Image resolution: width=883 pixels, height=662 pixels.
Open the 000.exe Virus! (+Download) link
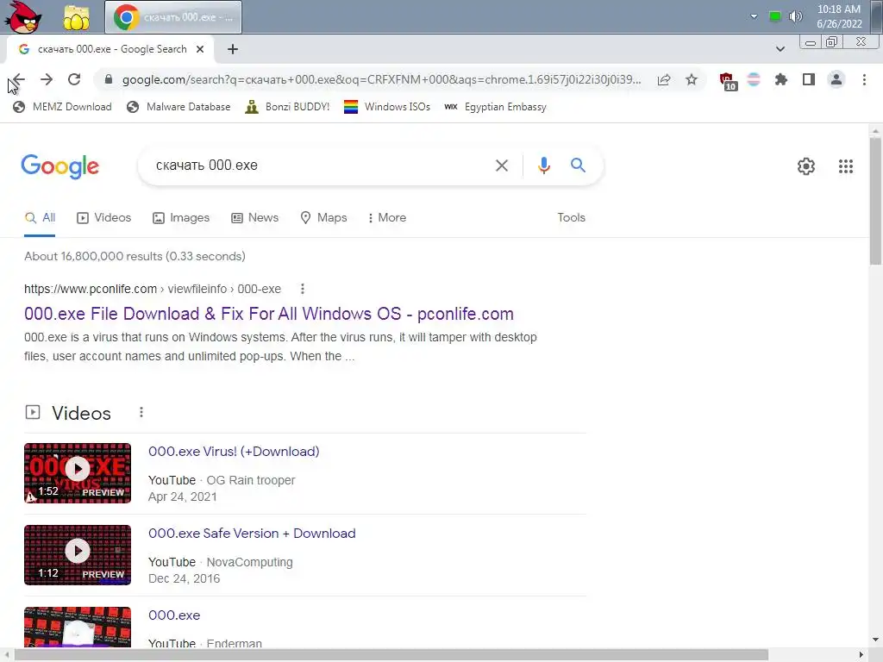[234, 452]
